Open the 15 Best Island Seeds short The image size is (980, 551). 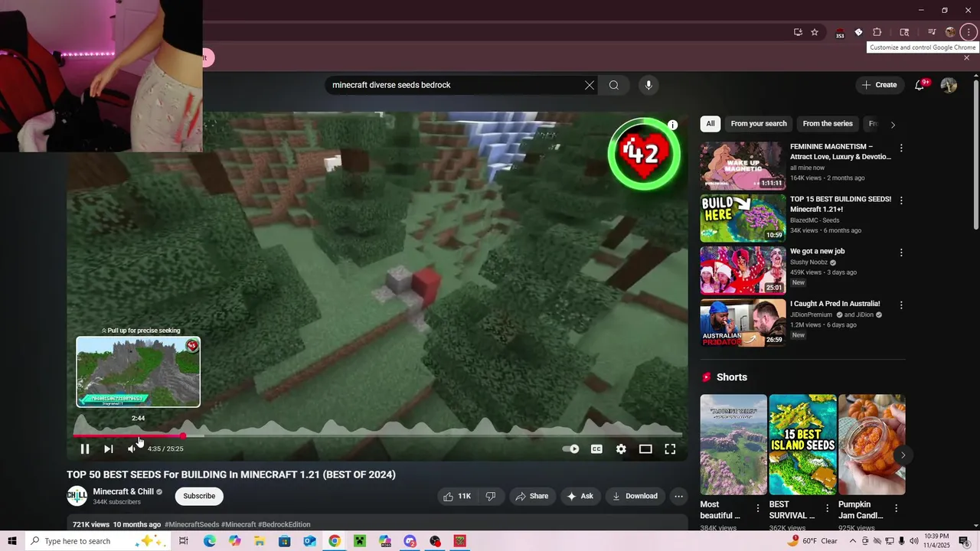coord(802,445)
